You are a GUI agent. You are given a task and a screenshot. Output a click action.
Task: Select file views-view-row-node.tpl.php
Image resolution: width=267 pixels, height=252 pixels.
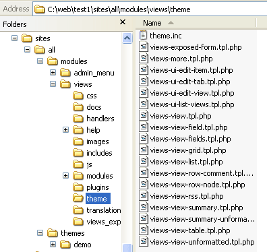pos(198,185)
